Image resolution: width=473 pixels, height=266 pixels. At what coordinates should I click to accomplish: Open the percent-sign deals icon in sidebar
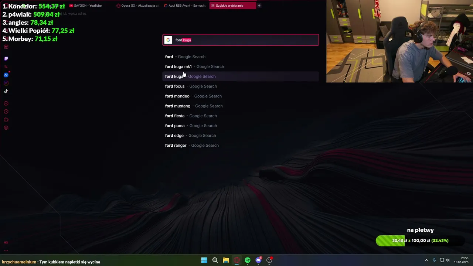(6, 67)
